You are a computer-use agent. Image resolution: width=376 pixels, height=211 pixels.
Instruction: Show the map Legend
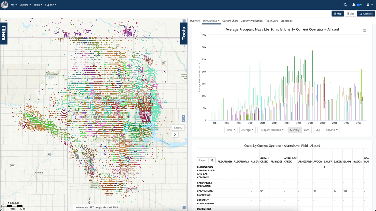pyautogui.click(x=178, y=127)
